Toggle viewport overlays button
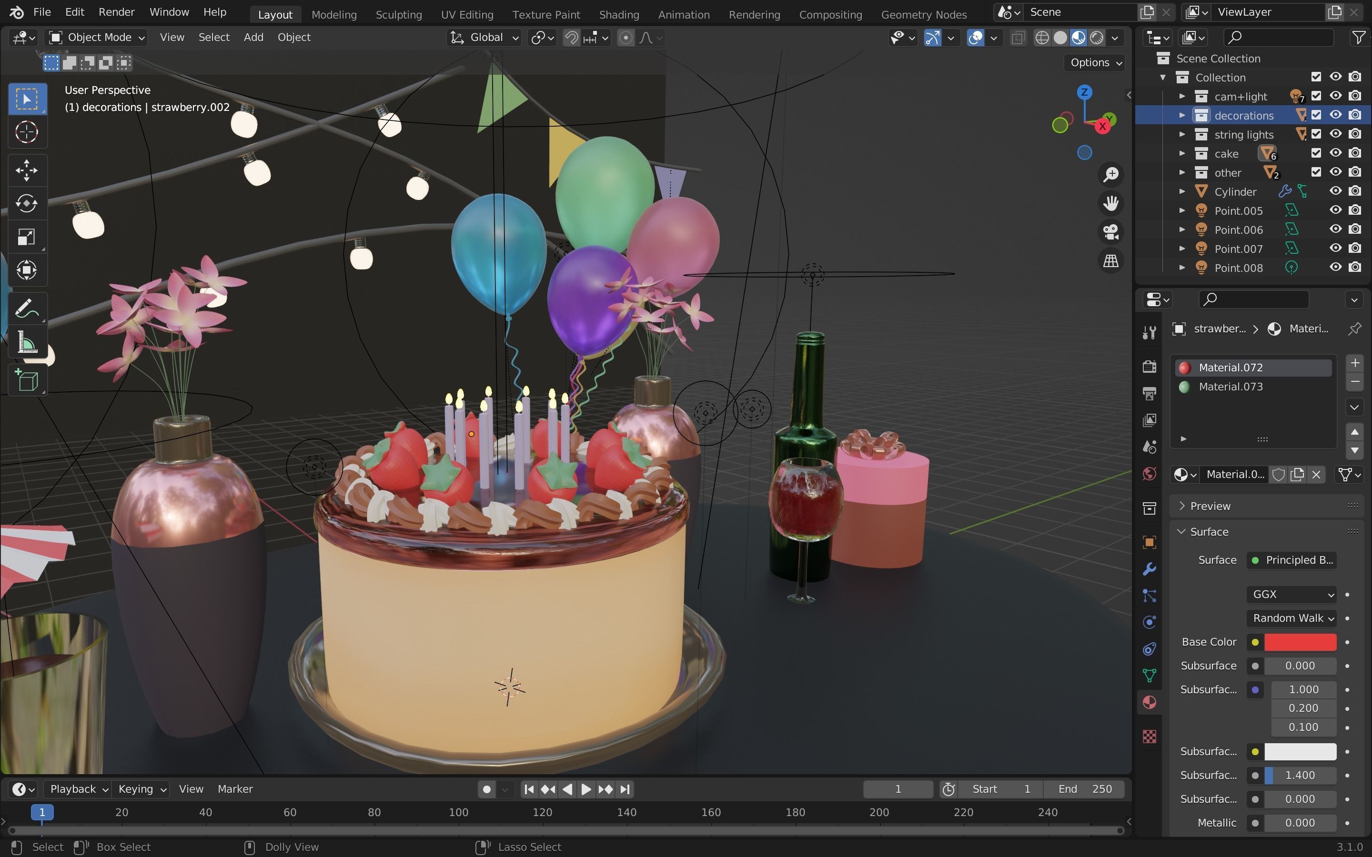The height and width of the screenshot is (857, 1372). [976, 38]
